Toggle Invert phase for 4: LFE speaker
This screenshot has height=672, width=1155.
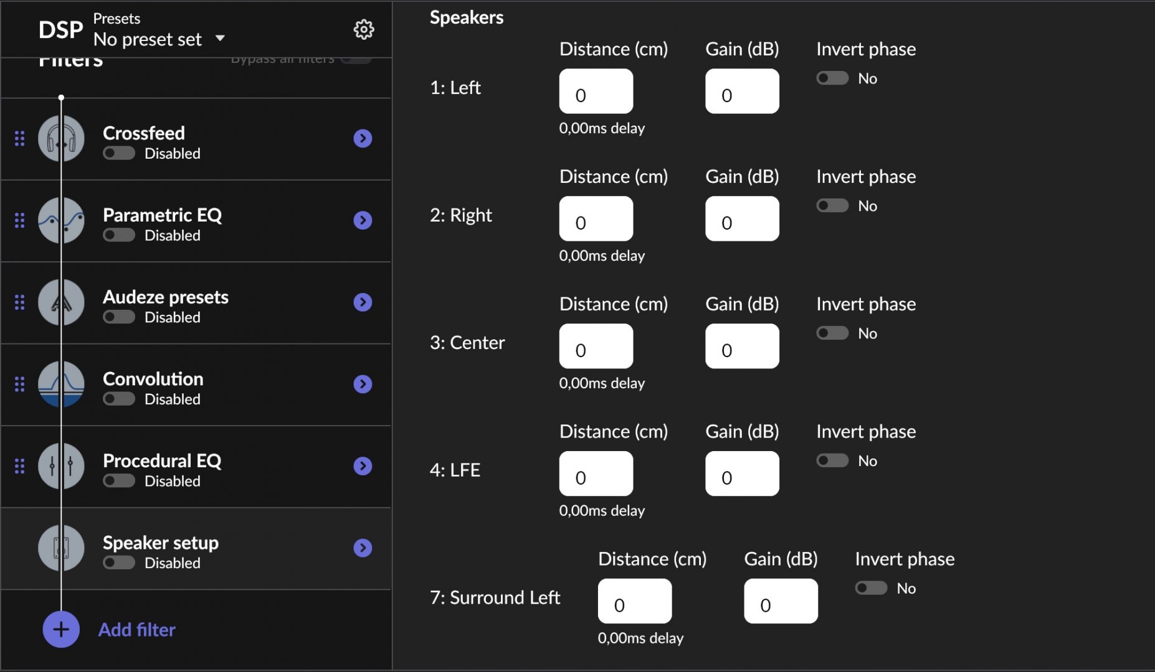tap(833, 460)
